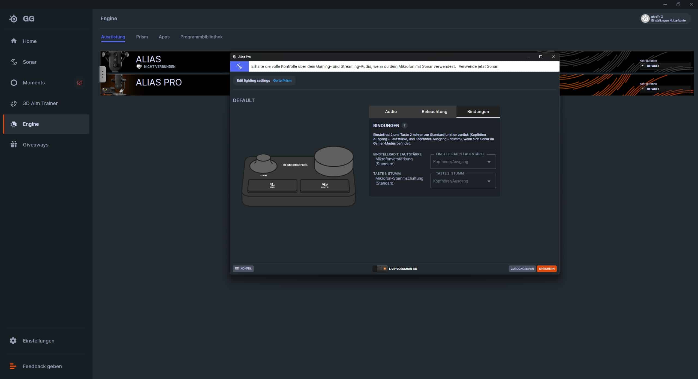This screenshot has height=379, width=698.
Task: Click the Speichern button
Action: [x=546, y=269]
